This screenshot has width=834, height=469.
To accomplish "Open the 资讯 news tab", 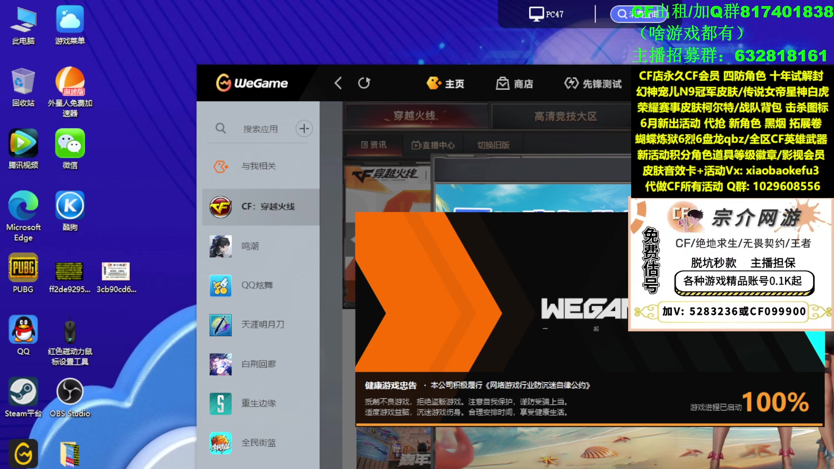I will [374, 145].
